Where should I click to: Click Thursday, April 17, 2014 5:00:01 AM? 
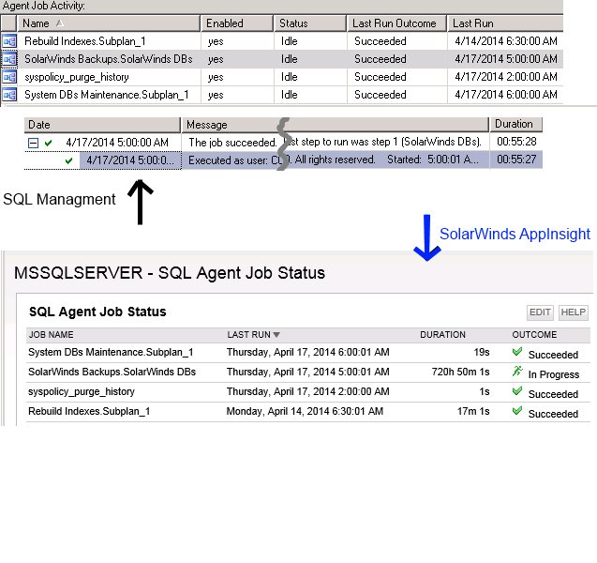pos(308,372)
